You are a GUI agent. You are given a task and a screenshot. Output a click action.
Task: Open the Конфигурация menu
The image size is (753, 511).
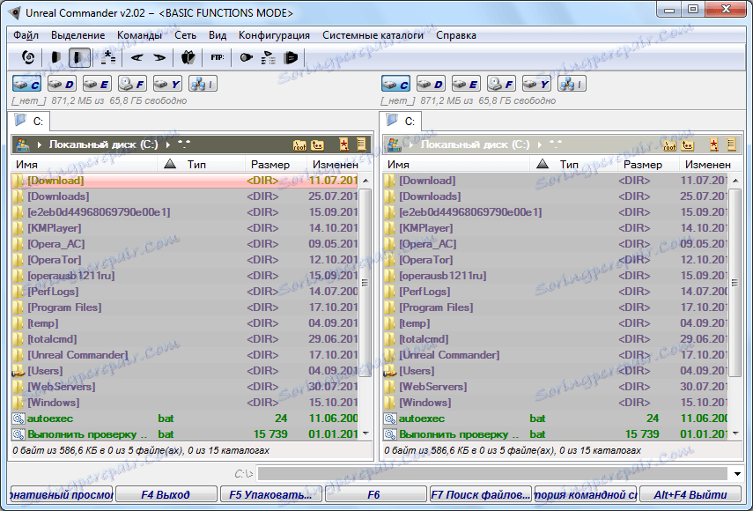(x=274, y=35)
